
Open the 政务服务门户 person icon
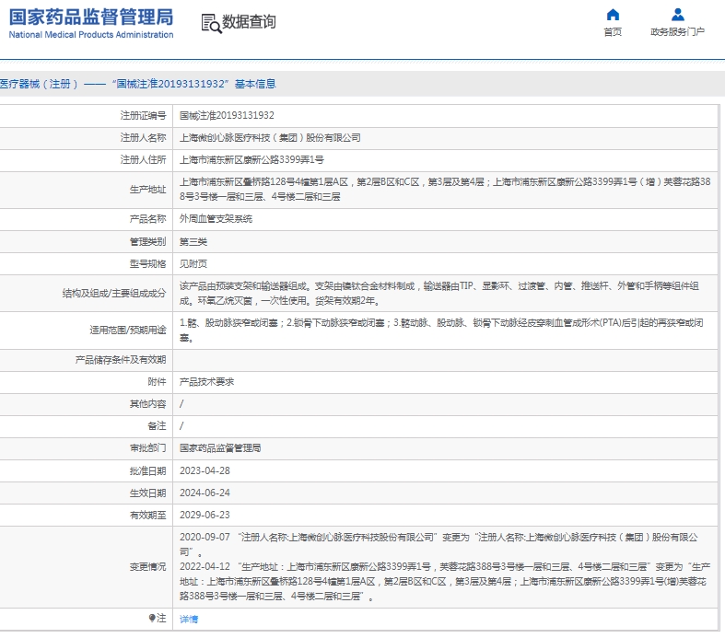click(678, 15)
